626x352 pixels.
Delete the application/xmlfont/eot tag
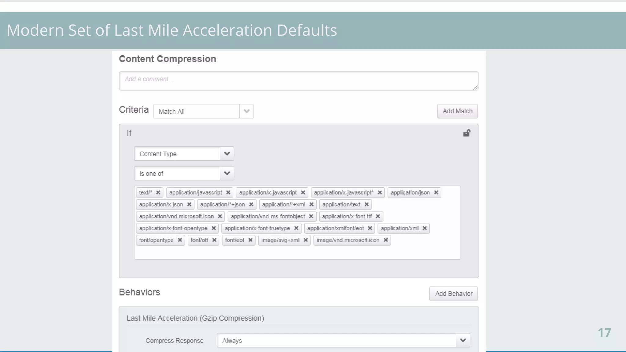[370, 228]
